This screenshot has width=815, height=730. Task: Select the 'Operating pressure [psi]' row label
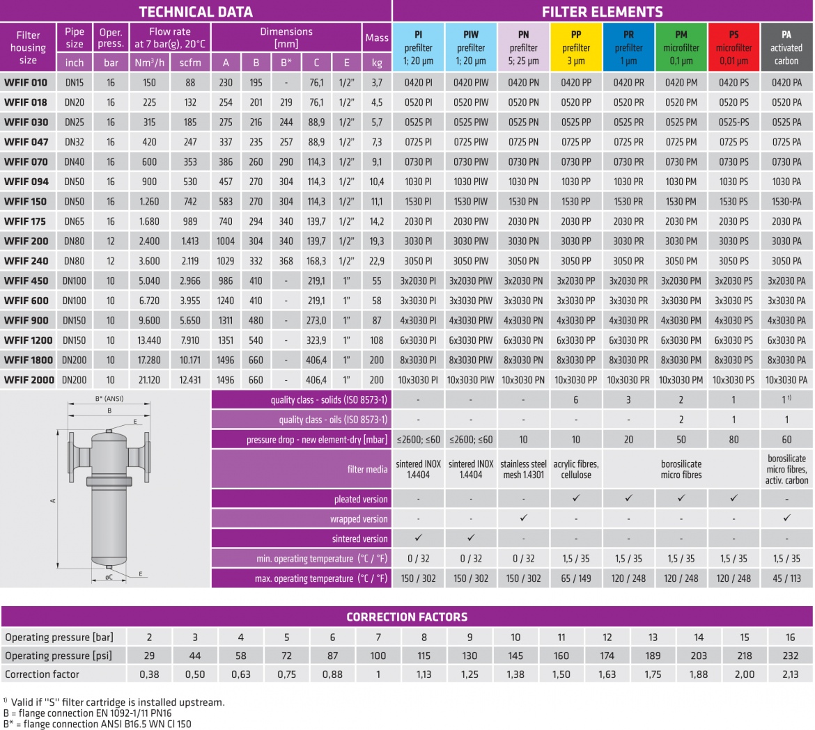click(59, 656)
